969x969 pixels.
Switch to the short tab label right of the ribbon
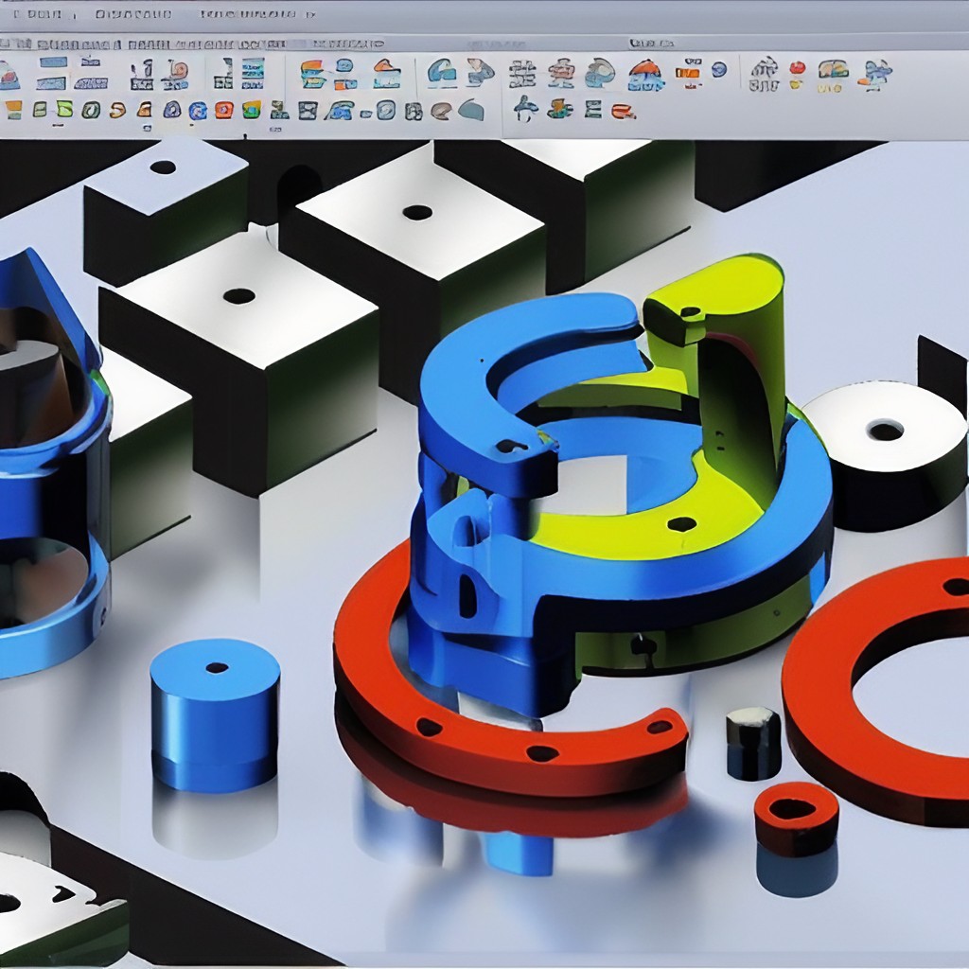[651, 44]
